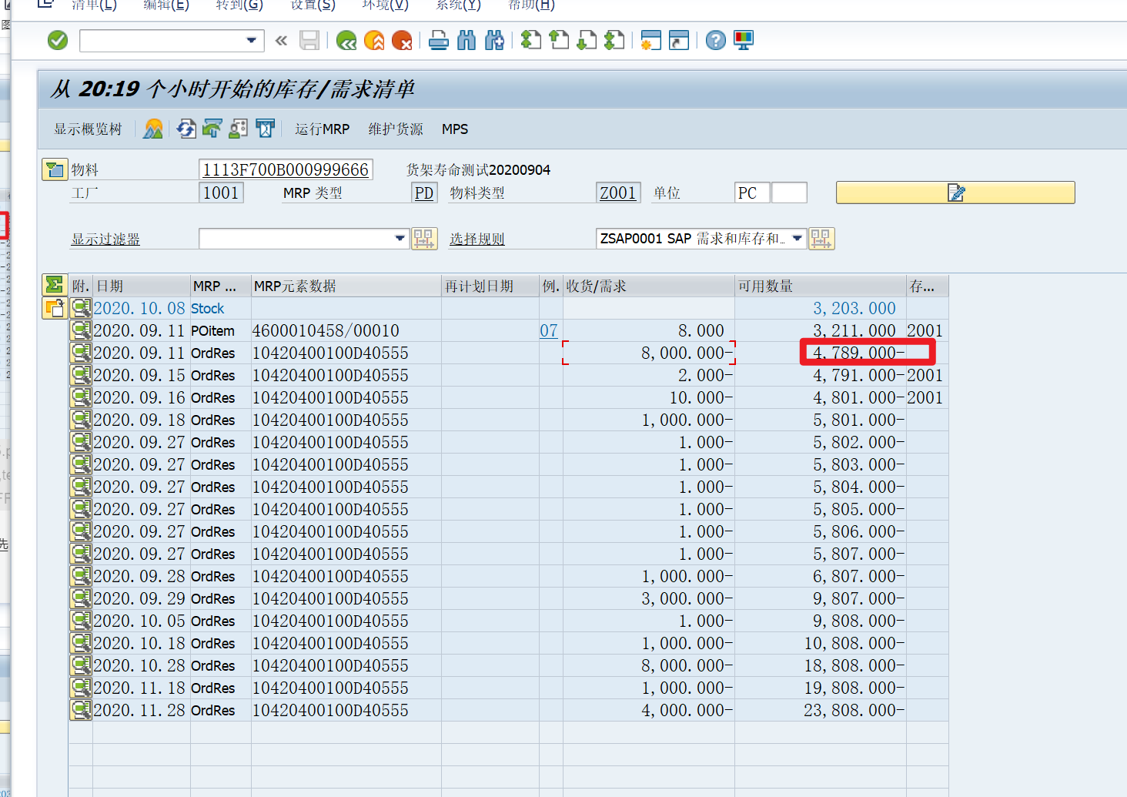Viewport: 1127px width, 797px height.
Task: Click the detail magnifier icon on the Stock row
Action: [x=80, y=308]
